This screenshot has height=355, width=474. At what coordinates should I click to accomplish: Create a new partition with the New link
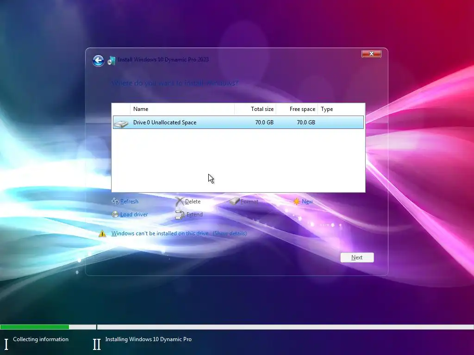tap(307, 202)
